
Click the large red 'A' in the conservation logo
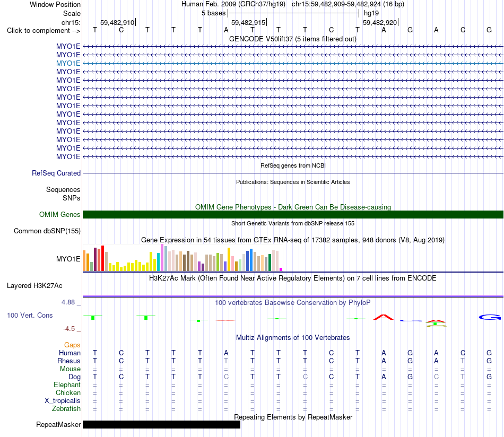pyautogui.click(x=384, y=317)
